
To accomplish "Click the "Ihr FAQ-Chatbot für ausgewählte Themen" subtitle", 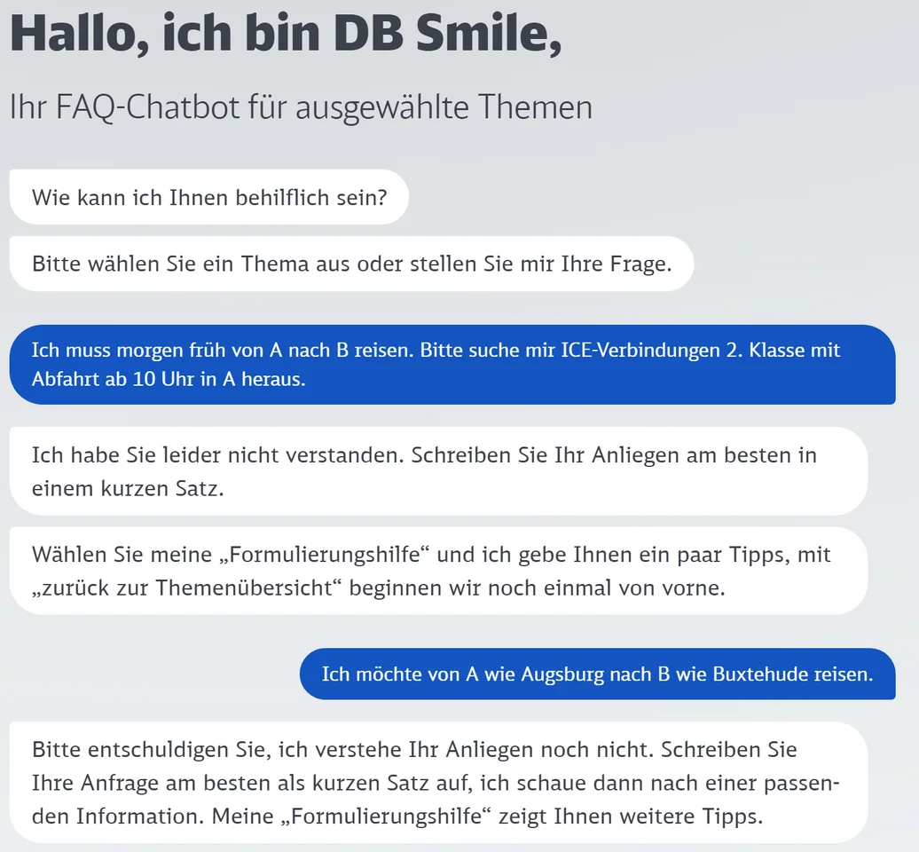I will pyautogui.click(x=301, y=107).
